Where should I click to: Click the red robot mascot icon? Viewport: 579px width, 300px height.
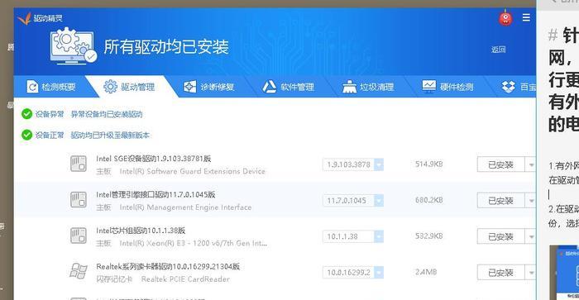(x=505, y=18)
